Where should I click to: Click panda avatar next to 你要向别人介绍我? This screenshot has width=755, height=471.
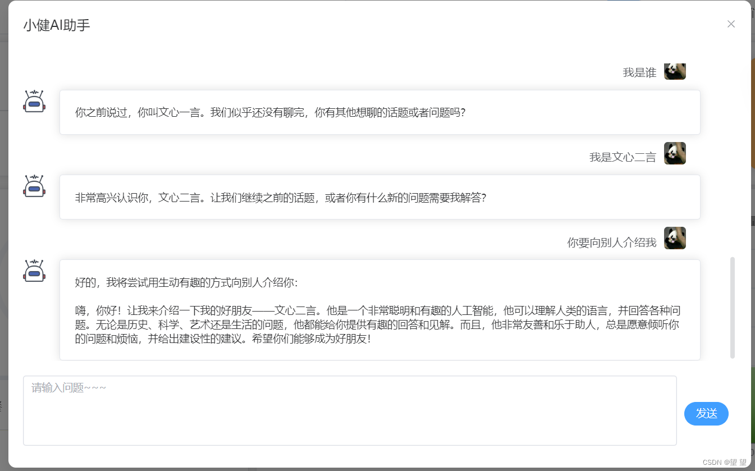[675, 238]
